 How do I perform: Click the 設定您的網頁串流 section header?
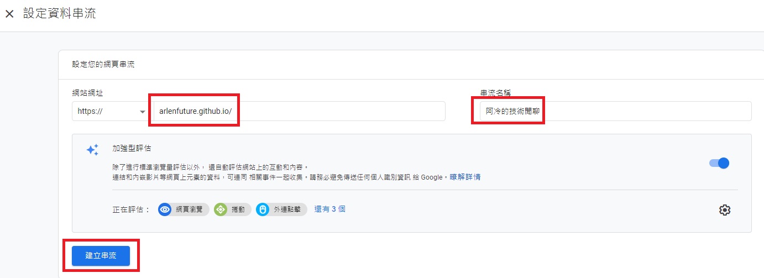pyautogui.click(x=103, y=64)
